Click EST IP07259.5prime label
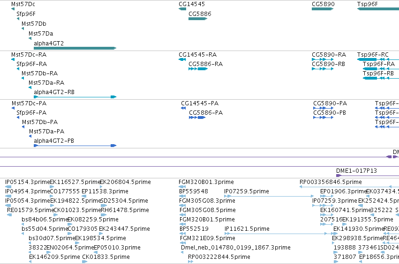399x264 pixels. click(x=247, y=191)
